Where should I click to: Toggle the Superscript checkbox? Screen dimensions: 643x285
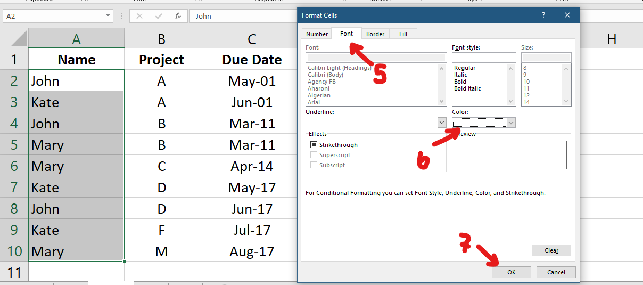pyautogui.click(x=314, y=155)
